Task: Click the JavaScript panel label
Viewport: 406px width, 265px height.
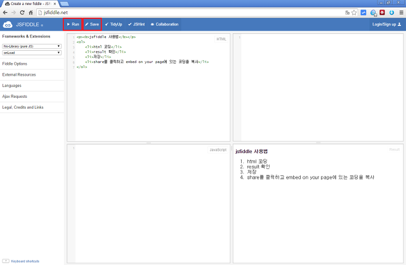Action: [218, 150]
